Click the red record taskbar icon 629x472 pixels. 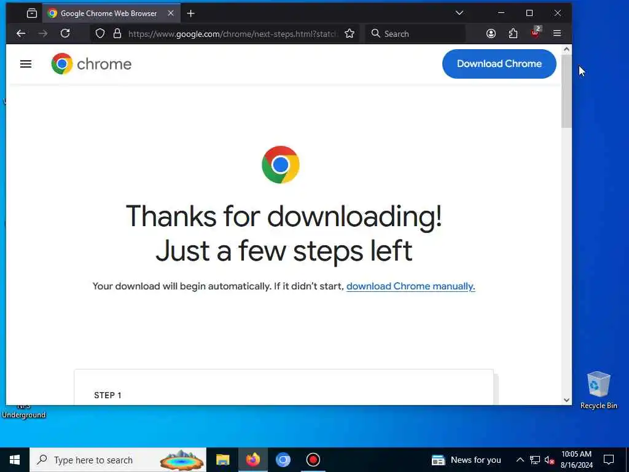coord(313,460)
